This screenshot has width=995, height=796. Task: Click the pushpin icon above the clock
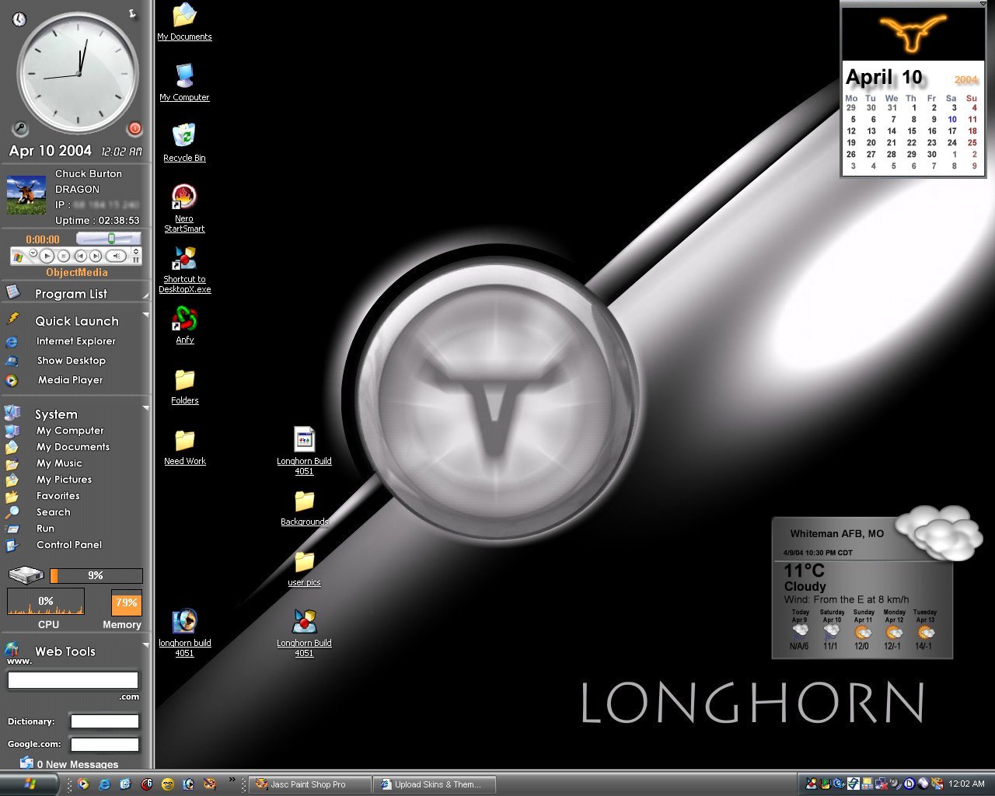coord(131,13)
